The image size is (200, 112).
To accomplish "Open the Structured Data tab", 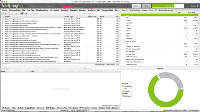I will click(x=108, y=10).
